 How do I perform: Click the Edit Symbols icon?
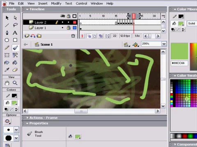pyautogui.click(x=135, y=45)
